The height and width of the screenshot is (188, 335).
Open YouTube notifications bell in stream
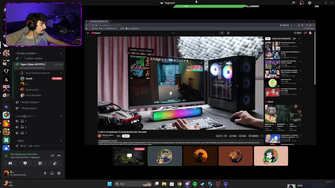click(x=305, y=33)
